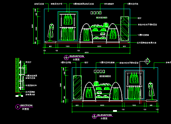Click the mannequin base platform in elevation C
171x124 pixels.
(51, 42)
